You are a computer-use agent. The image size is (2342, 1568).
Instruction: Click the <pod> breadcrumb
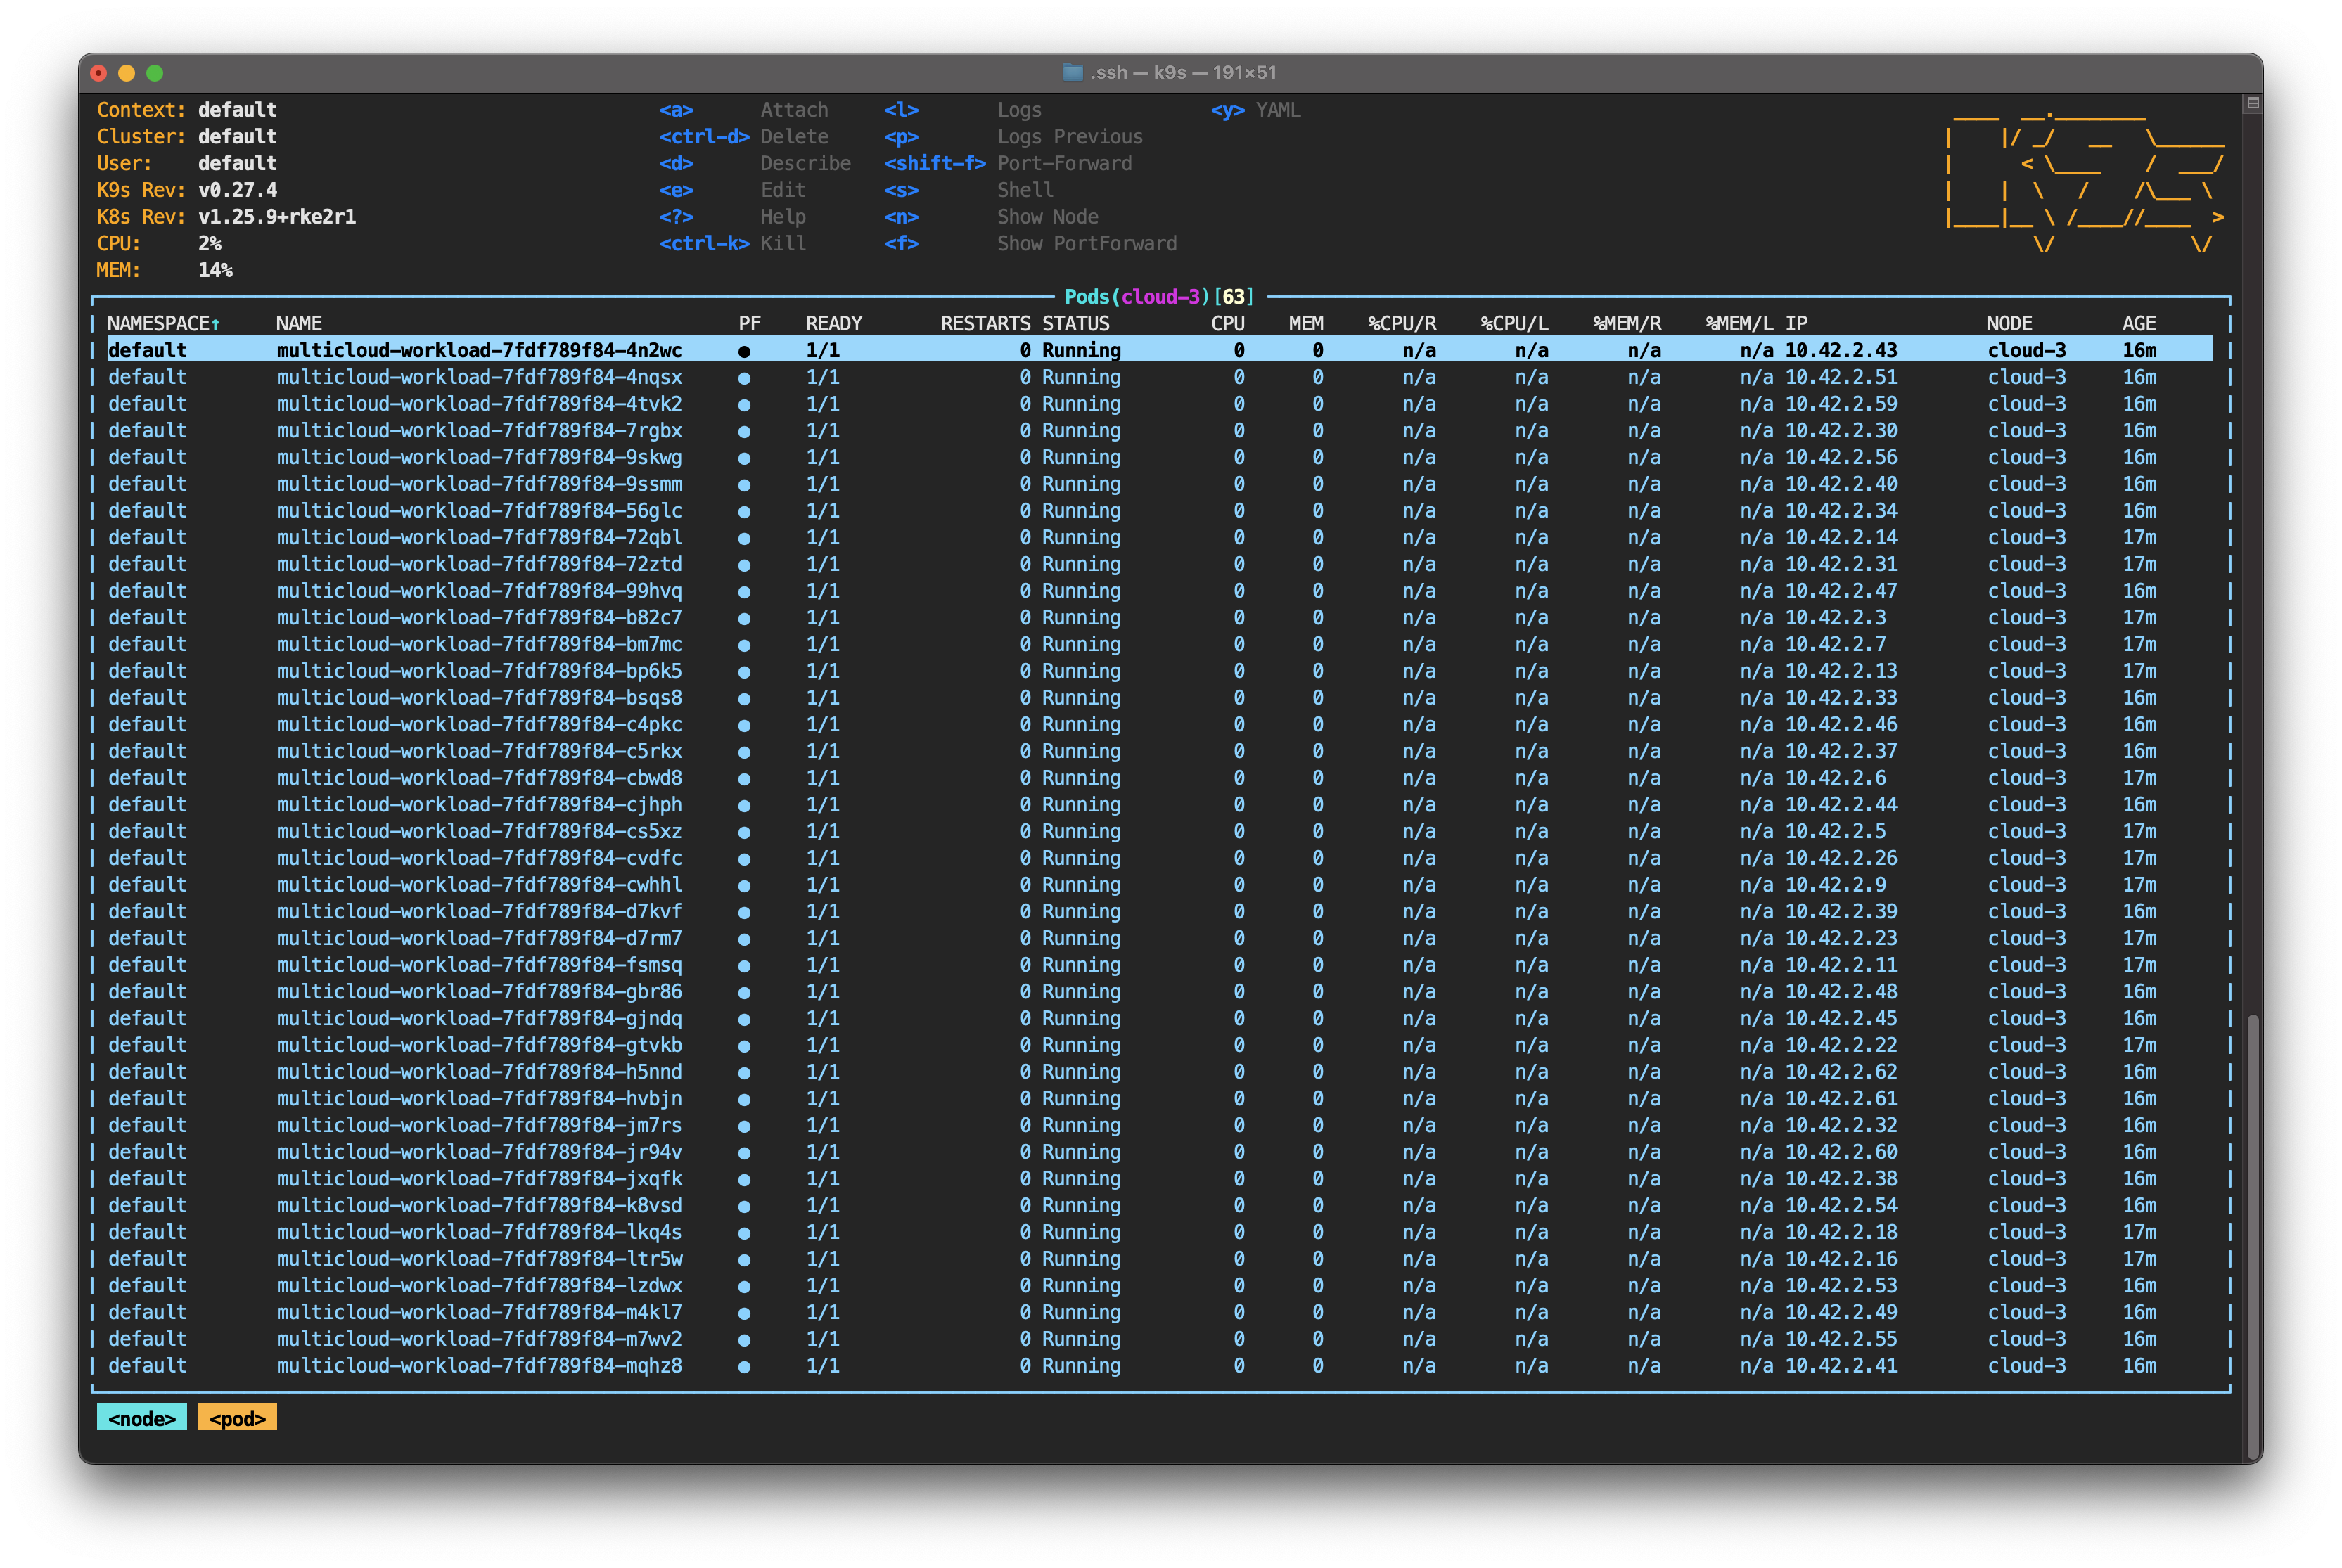237,1418
